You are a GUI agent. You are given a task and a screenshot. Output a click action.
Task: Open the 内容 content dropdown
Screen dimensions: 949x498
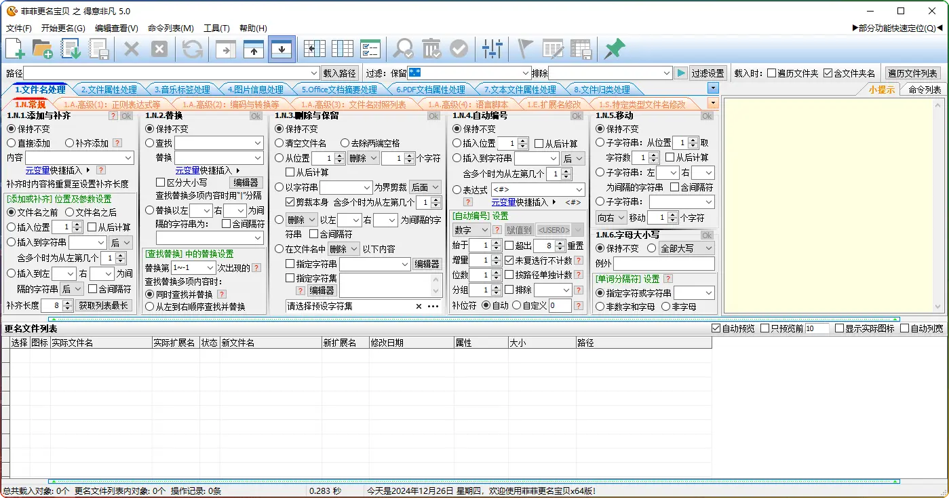click(128, 157)
